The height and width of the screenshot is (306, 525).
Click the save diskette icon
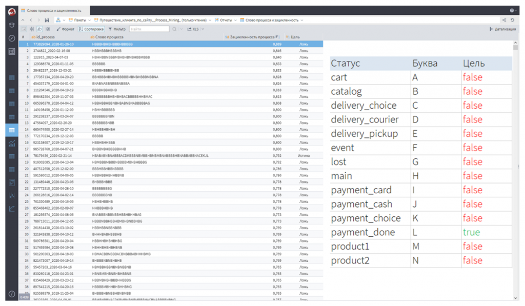tap(47, 20)
